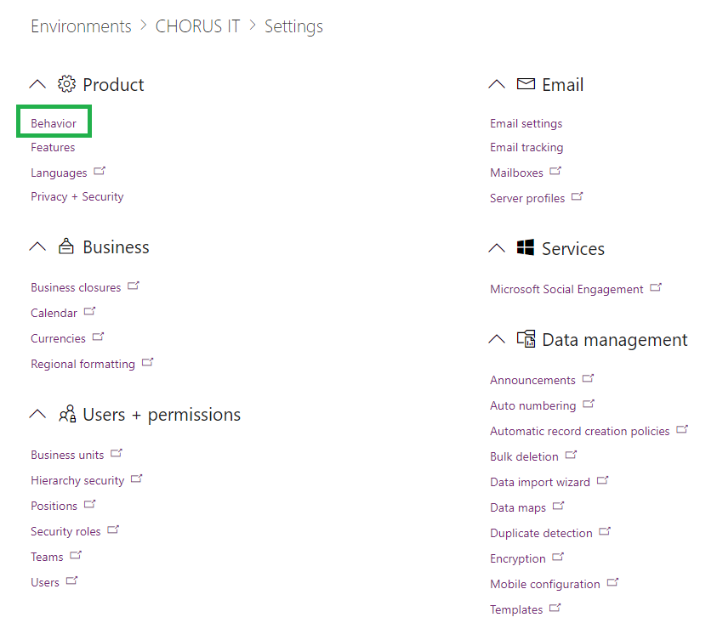Image resolution: width=717 pixels, height=640 pixels.
Task: Open Privacy + Security settings
Action: [x=77, y=196]
